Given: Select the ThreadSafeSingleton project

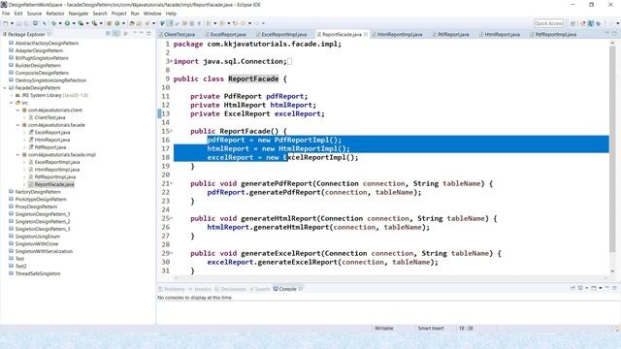Looking at the screenshot, I should 38,273.
